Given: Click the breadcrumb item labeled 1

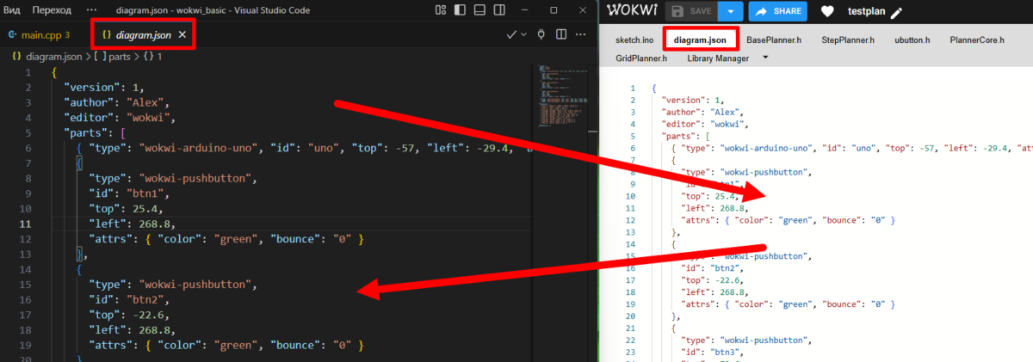Looking at the screenshot, I should [x=153, y=56].
